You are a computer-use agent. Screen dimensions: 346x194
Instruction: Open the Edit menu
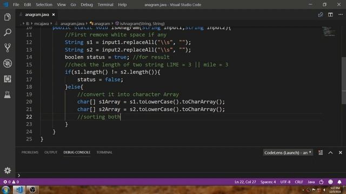click(x=28, y=5)
